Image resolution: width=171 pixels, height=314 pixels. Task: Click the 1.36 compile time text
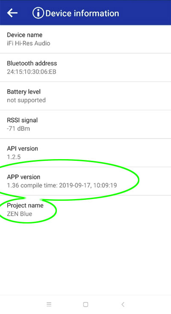[62, 185]
